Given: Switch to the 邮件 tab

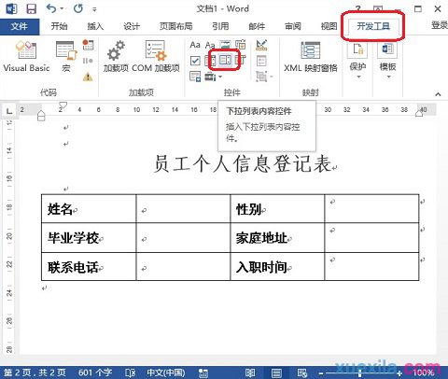Looking at the screenshot, I should click(257, 26).
